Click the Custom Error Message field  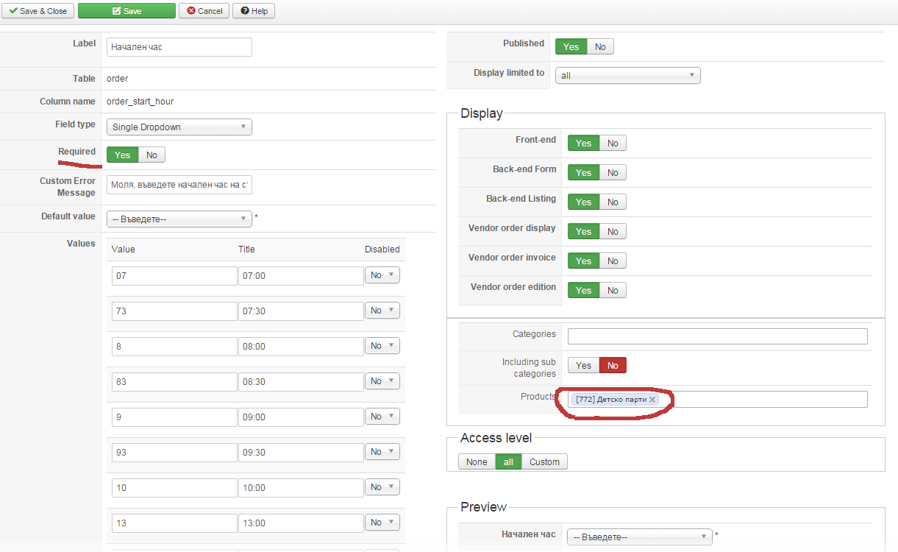(179, 185)
